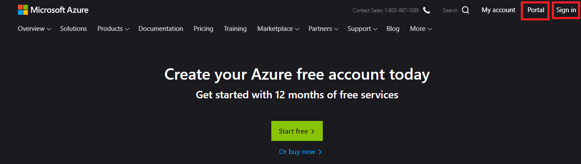This screenshot has width=581, height=164.
Task: Expand the Products dropdown menu
Action: tap(113, 29)
